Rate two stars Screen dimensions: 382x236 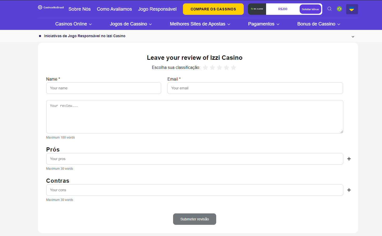pyautogui.click(x=212, y=68)
